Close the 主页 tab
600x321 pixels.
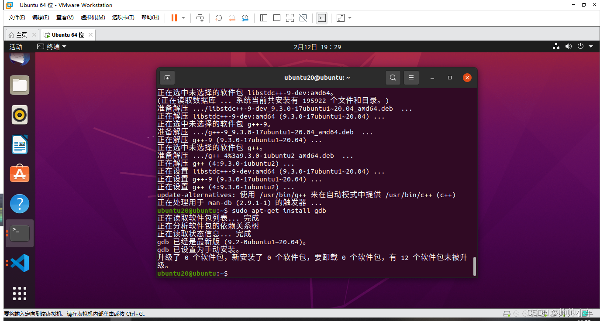[x=34, y=35]
